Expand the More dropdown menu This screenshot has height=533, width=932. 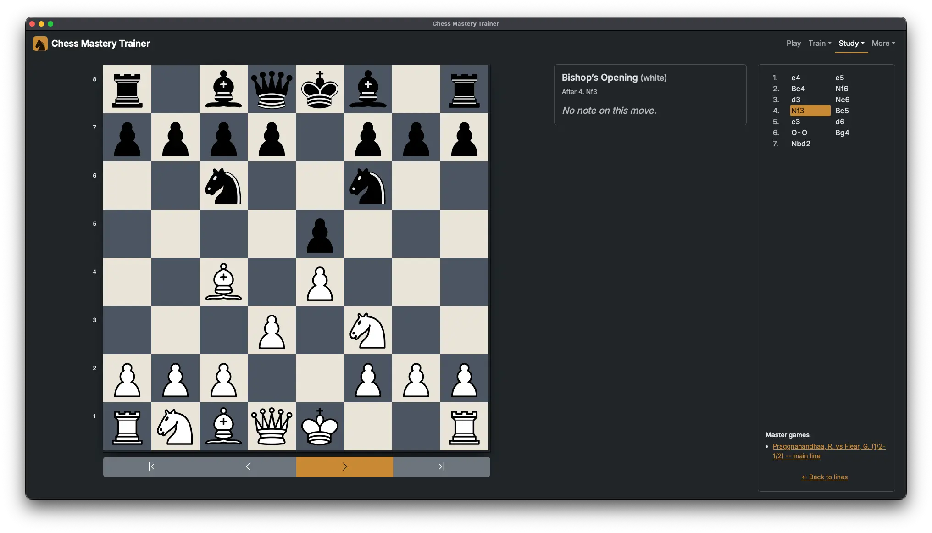coord(883,43)
